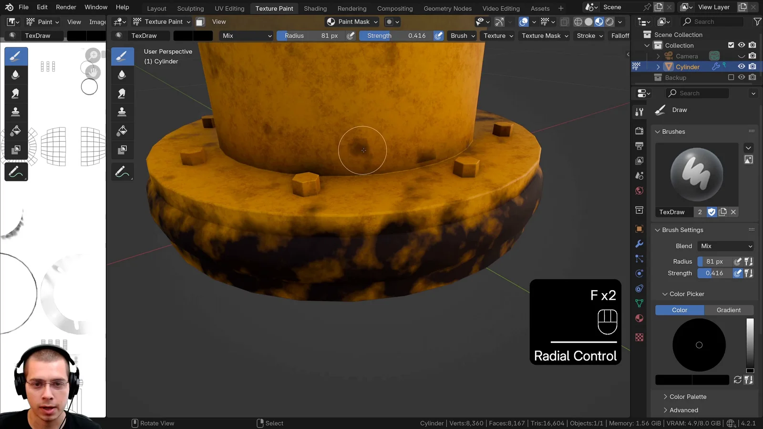Select the Soften brush tool
763x429 pixels.
16,74
